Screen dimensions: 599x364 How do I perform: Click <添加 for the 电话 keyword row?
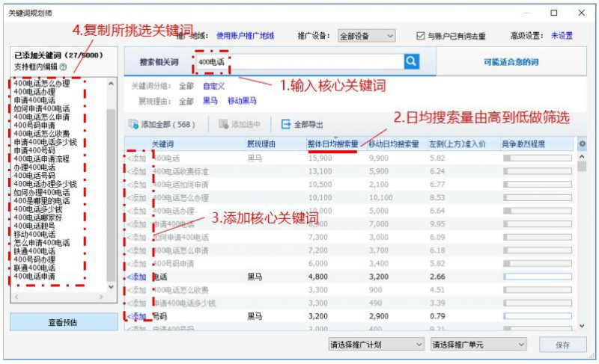(136, 277)
